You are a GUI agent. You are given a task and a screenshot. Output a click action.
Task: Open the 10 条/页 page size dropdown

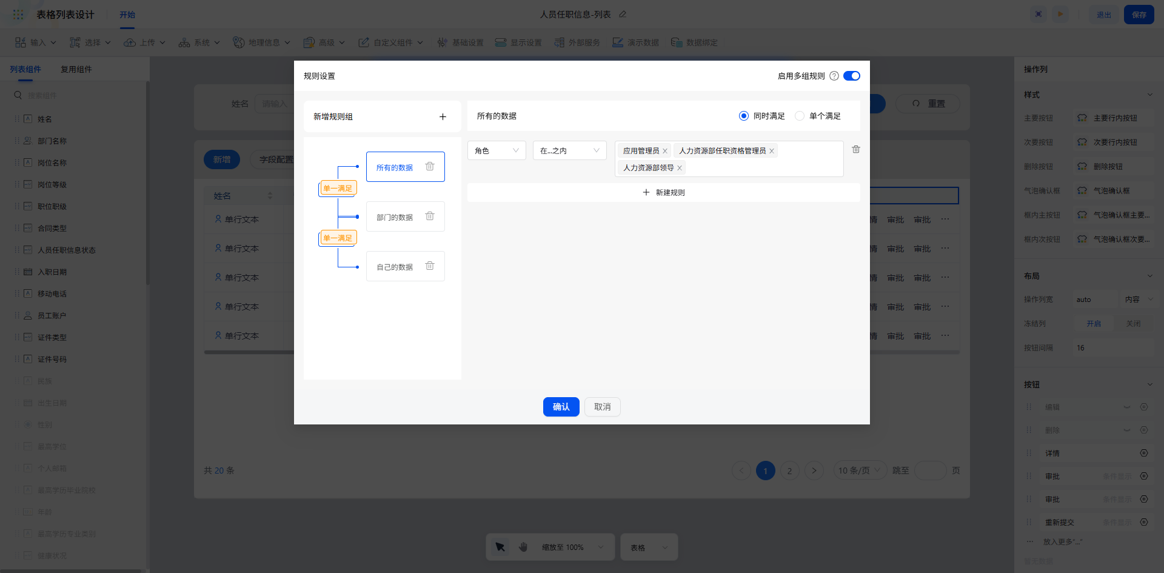(860, 471)
